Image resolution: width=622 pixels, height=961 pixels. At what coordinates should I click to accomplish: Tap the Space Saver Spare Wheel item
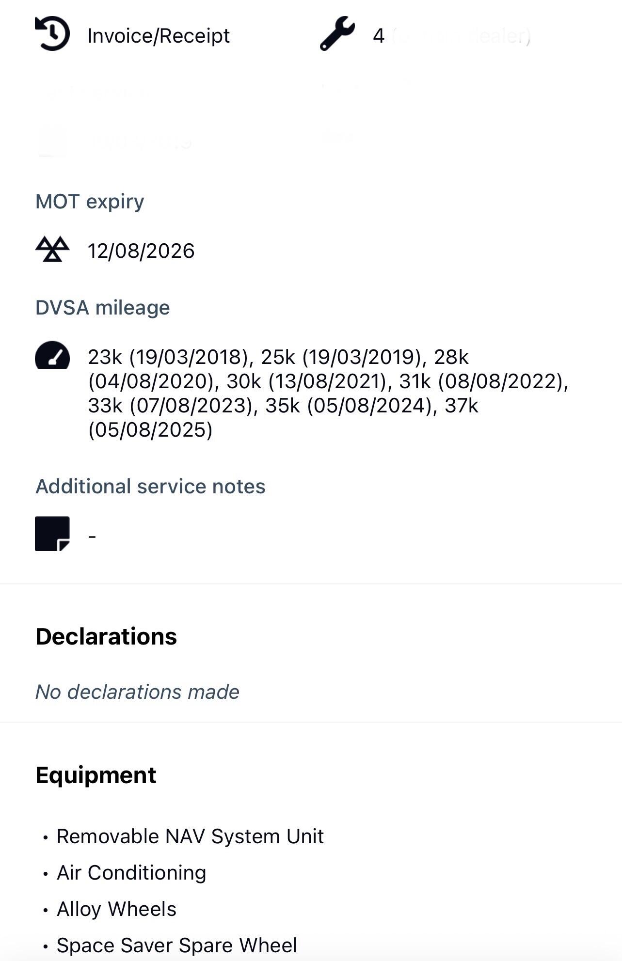(x=176, y=945)
